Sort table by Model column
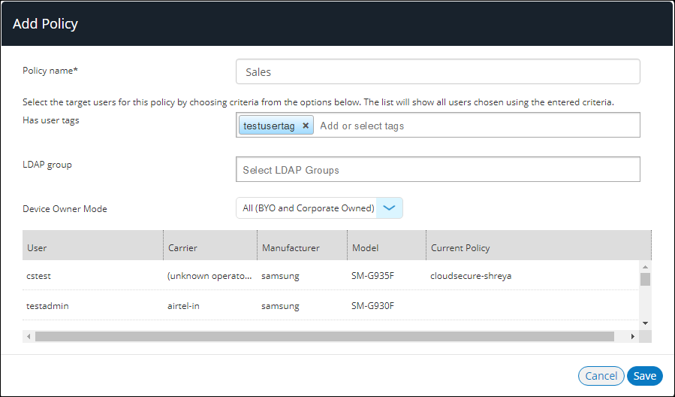The image size is (675, 397). [365, 247]
